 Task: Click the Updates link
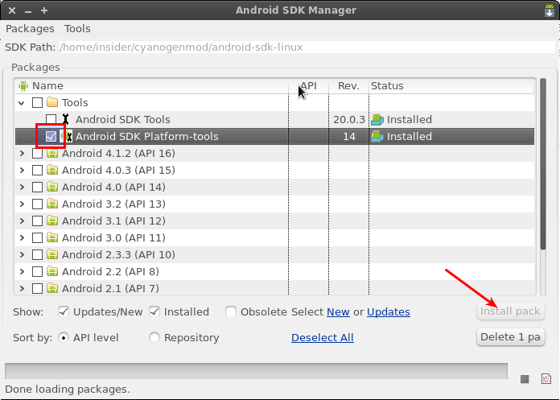pos(388,311)
